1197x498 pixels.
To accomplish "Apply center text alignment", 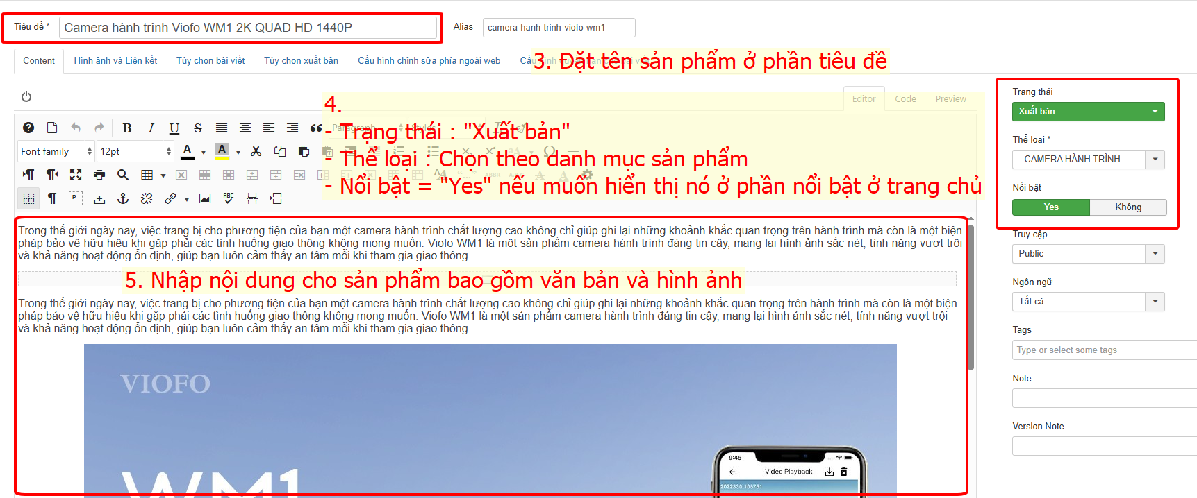I will pyautogui.click(x=245, y=128).
